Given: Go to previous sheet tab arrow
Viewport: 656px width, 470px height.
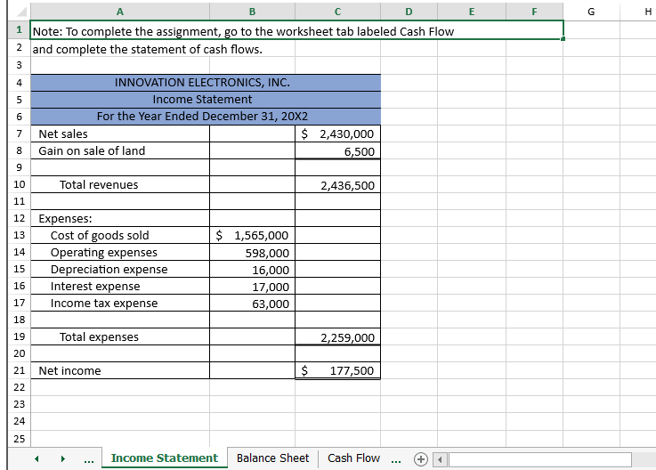Looking at the screenshot, I should tap(36, 458).
